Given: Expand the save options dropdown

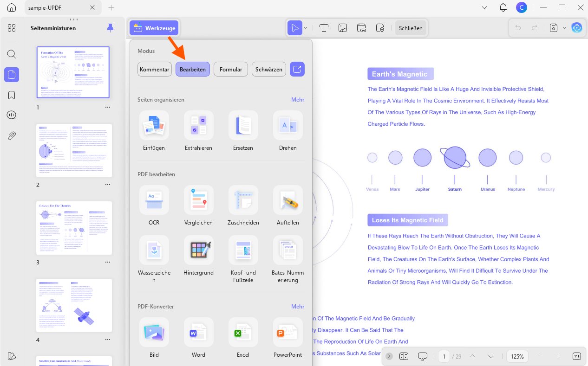Looking at the screenshot, I should click(564, 28).
